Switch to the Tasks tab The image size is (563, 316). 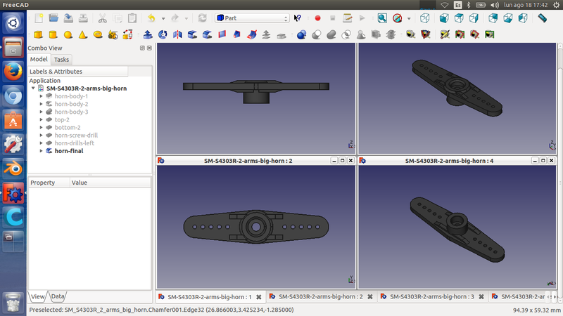(61, 60)
